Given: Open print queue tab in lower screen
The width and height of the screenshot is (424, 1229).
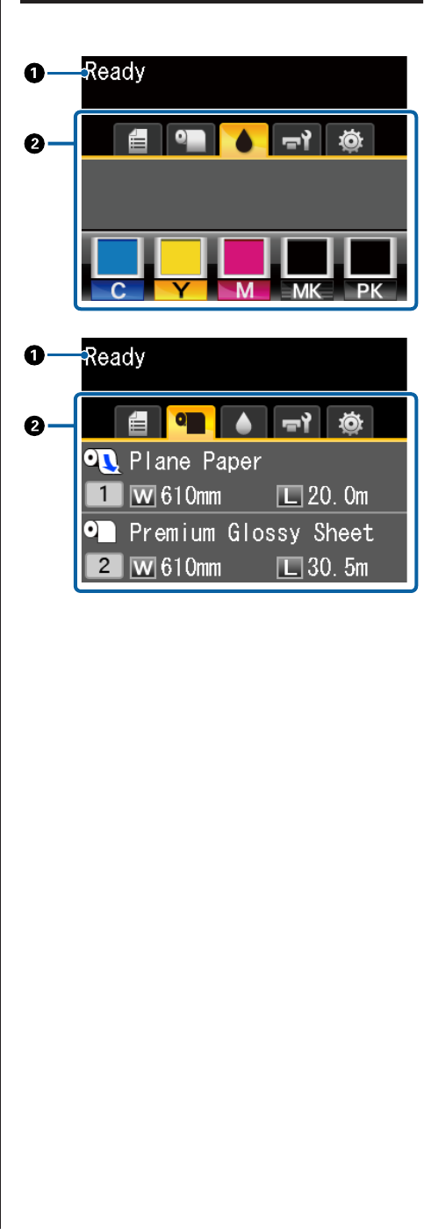Looking at the screenshot, I should (x=139, y=422).
